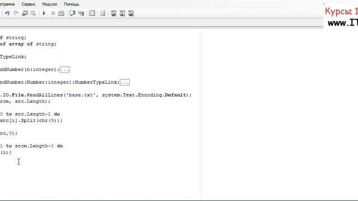Screen dimensions: 358x201
Task: Click the 'rcm, src.Length);' line
Action: (x=25, y=102)
